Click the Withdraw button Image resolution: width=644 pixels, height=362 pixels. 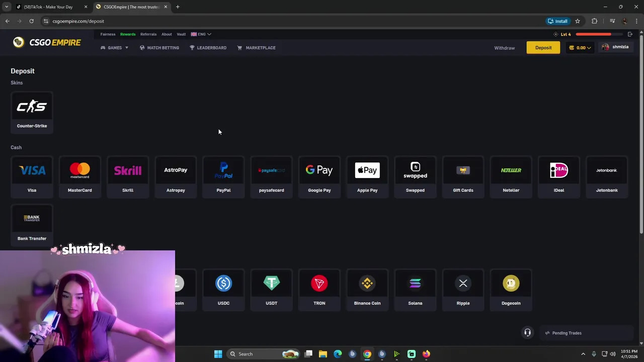coord(504,48)
